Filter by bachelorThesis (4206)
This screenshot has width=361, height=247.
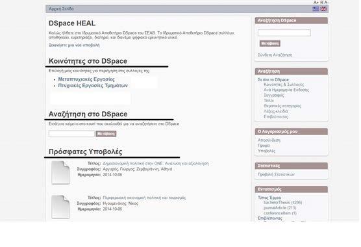[282, 203]
